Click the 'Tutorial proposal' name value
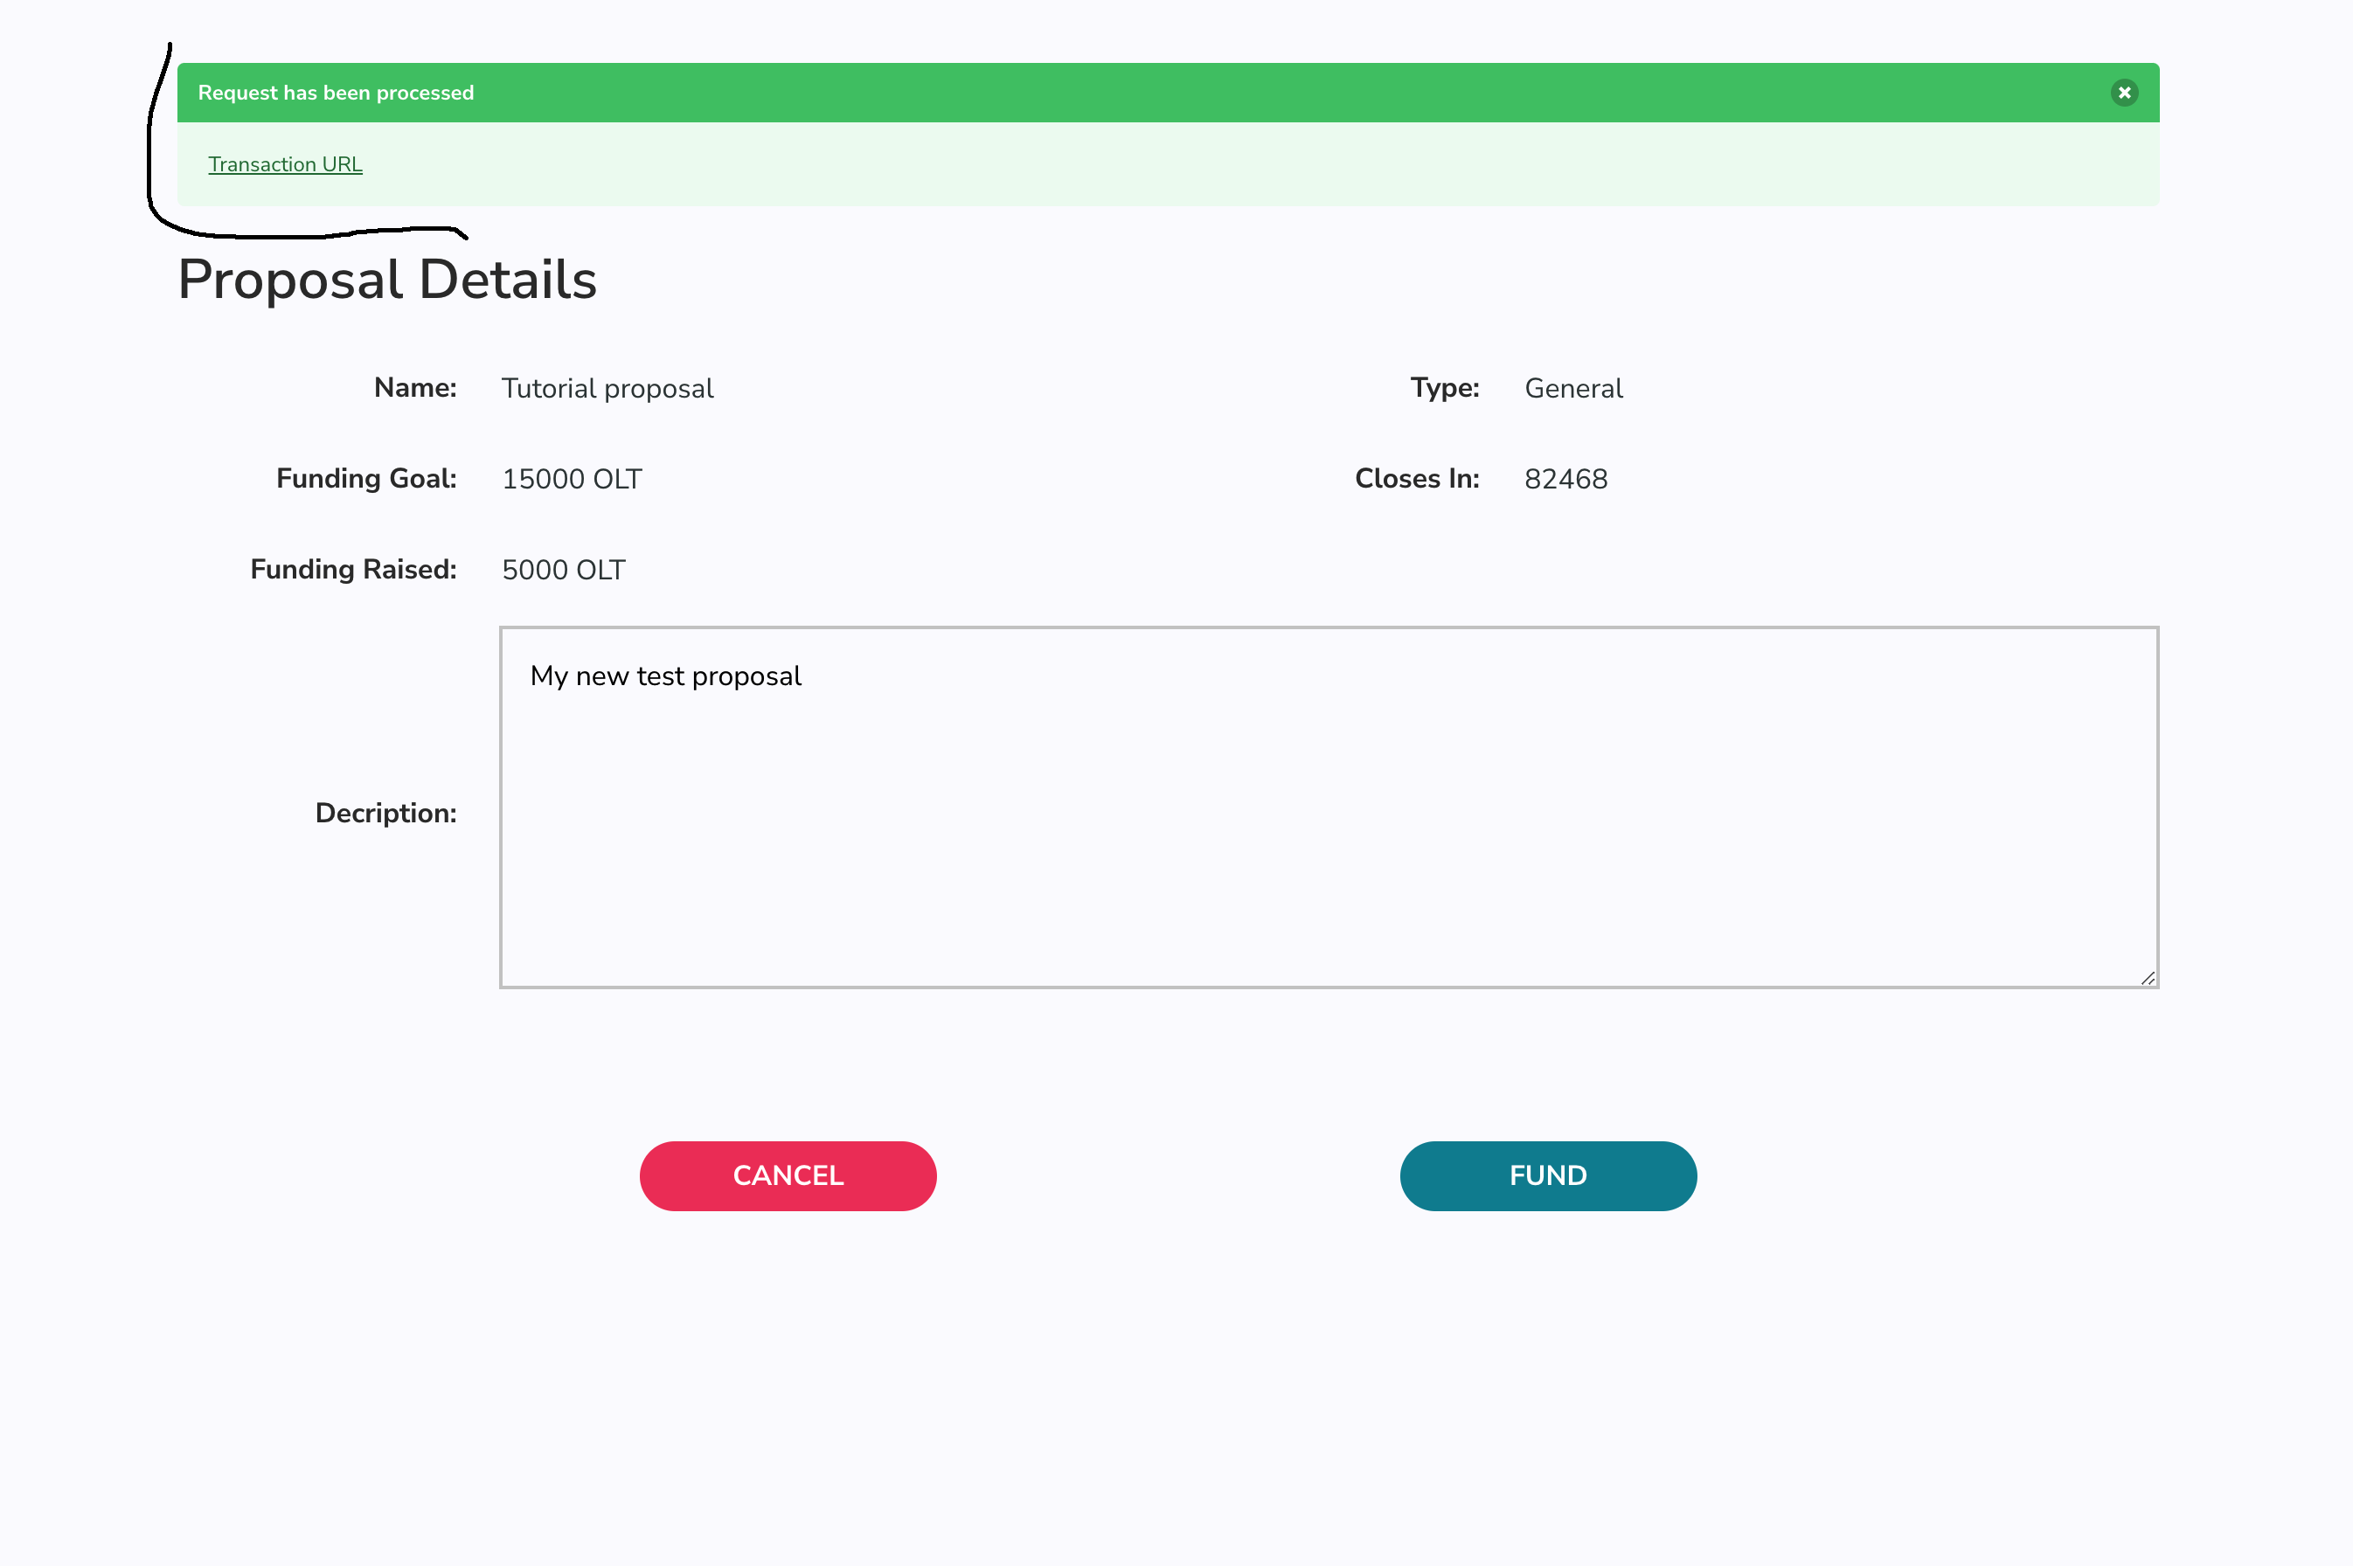The image size is (2353, 1566). pos(607,389)
